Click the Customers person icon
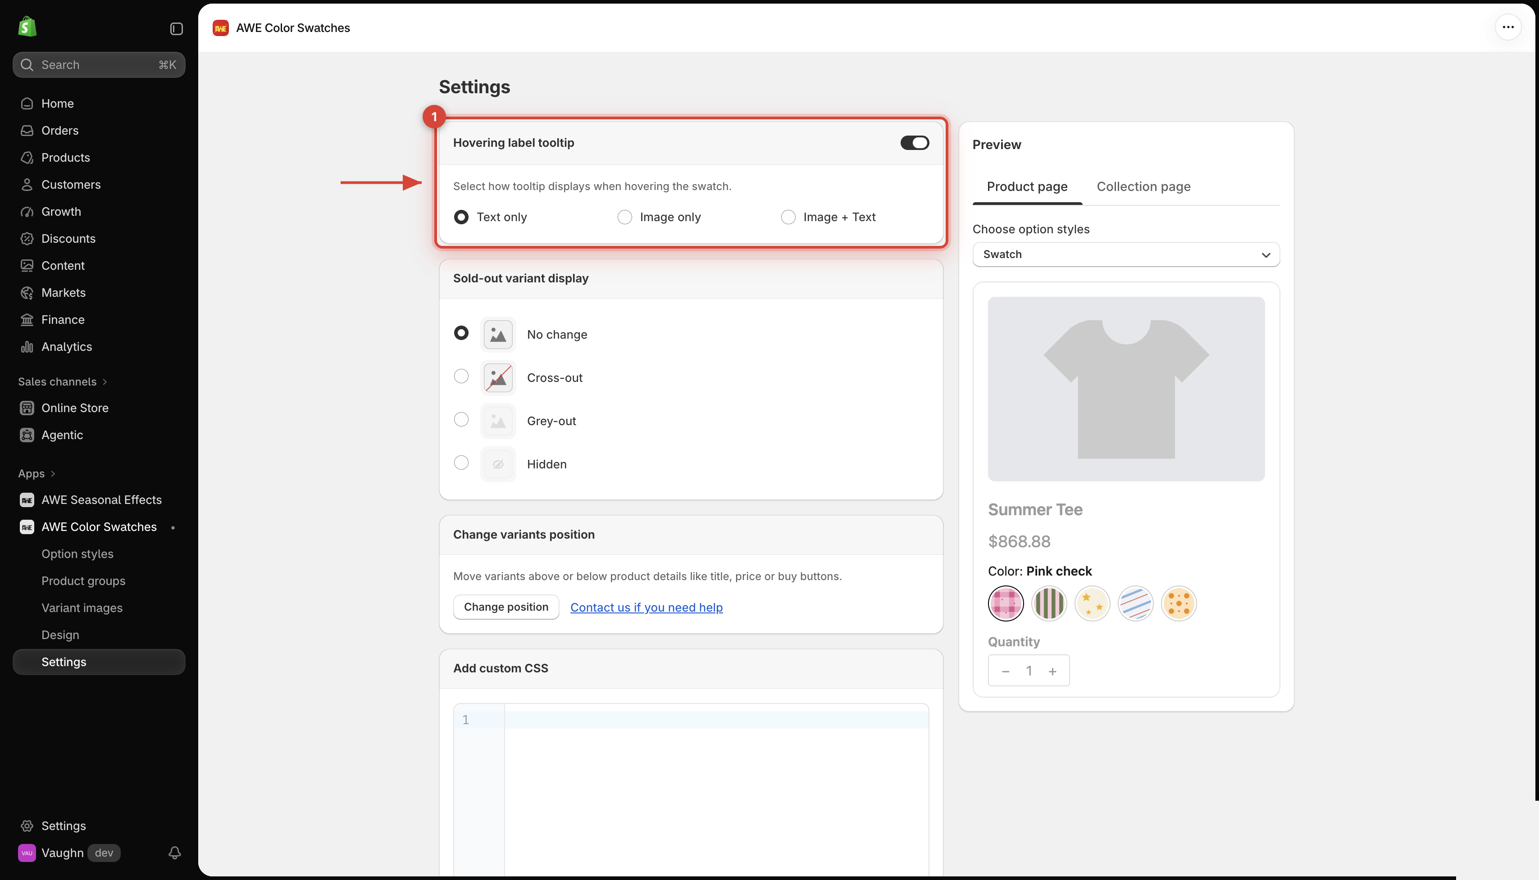 (x=27, y=184)
